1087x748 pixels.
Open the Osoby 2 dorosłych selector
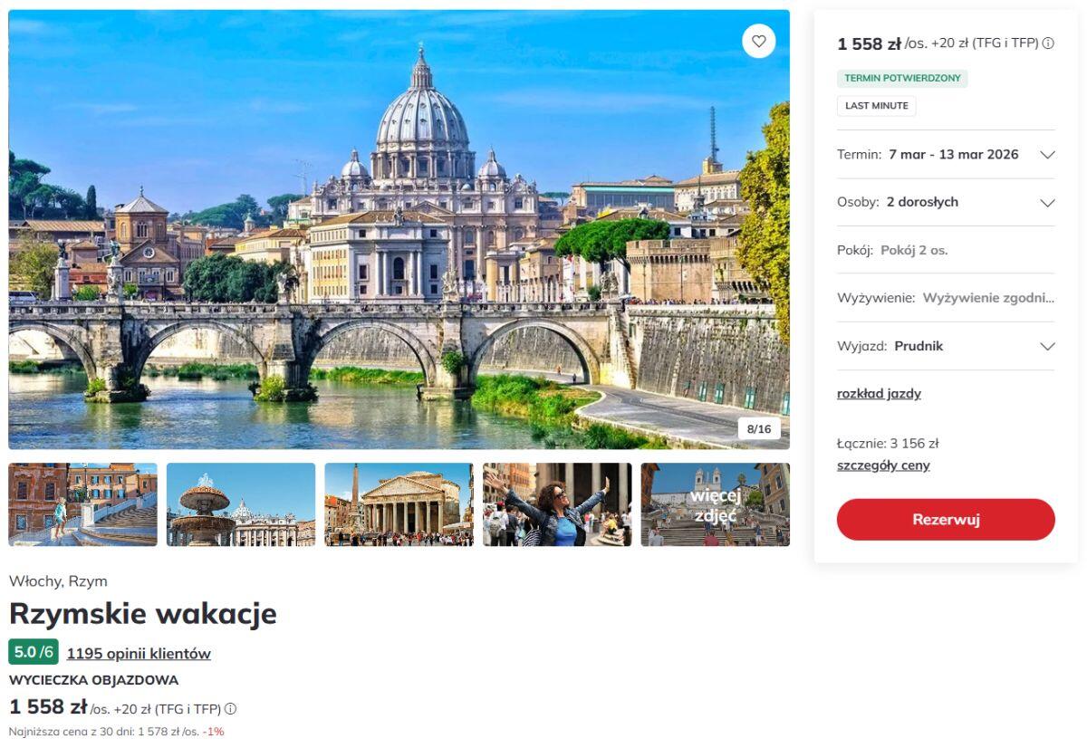pos(946,202)
